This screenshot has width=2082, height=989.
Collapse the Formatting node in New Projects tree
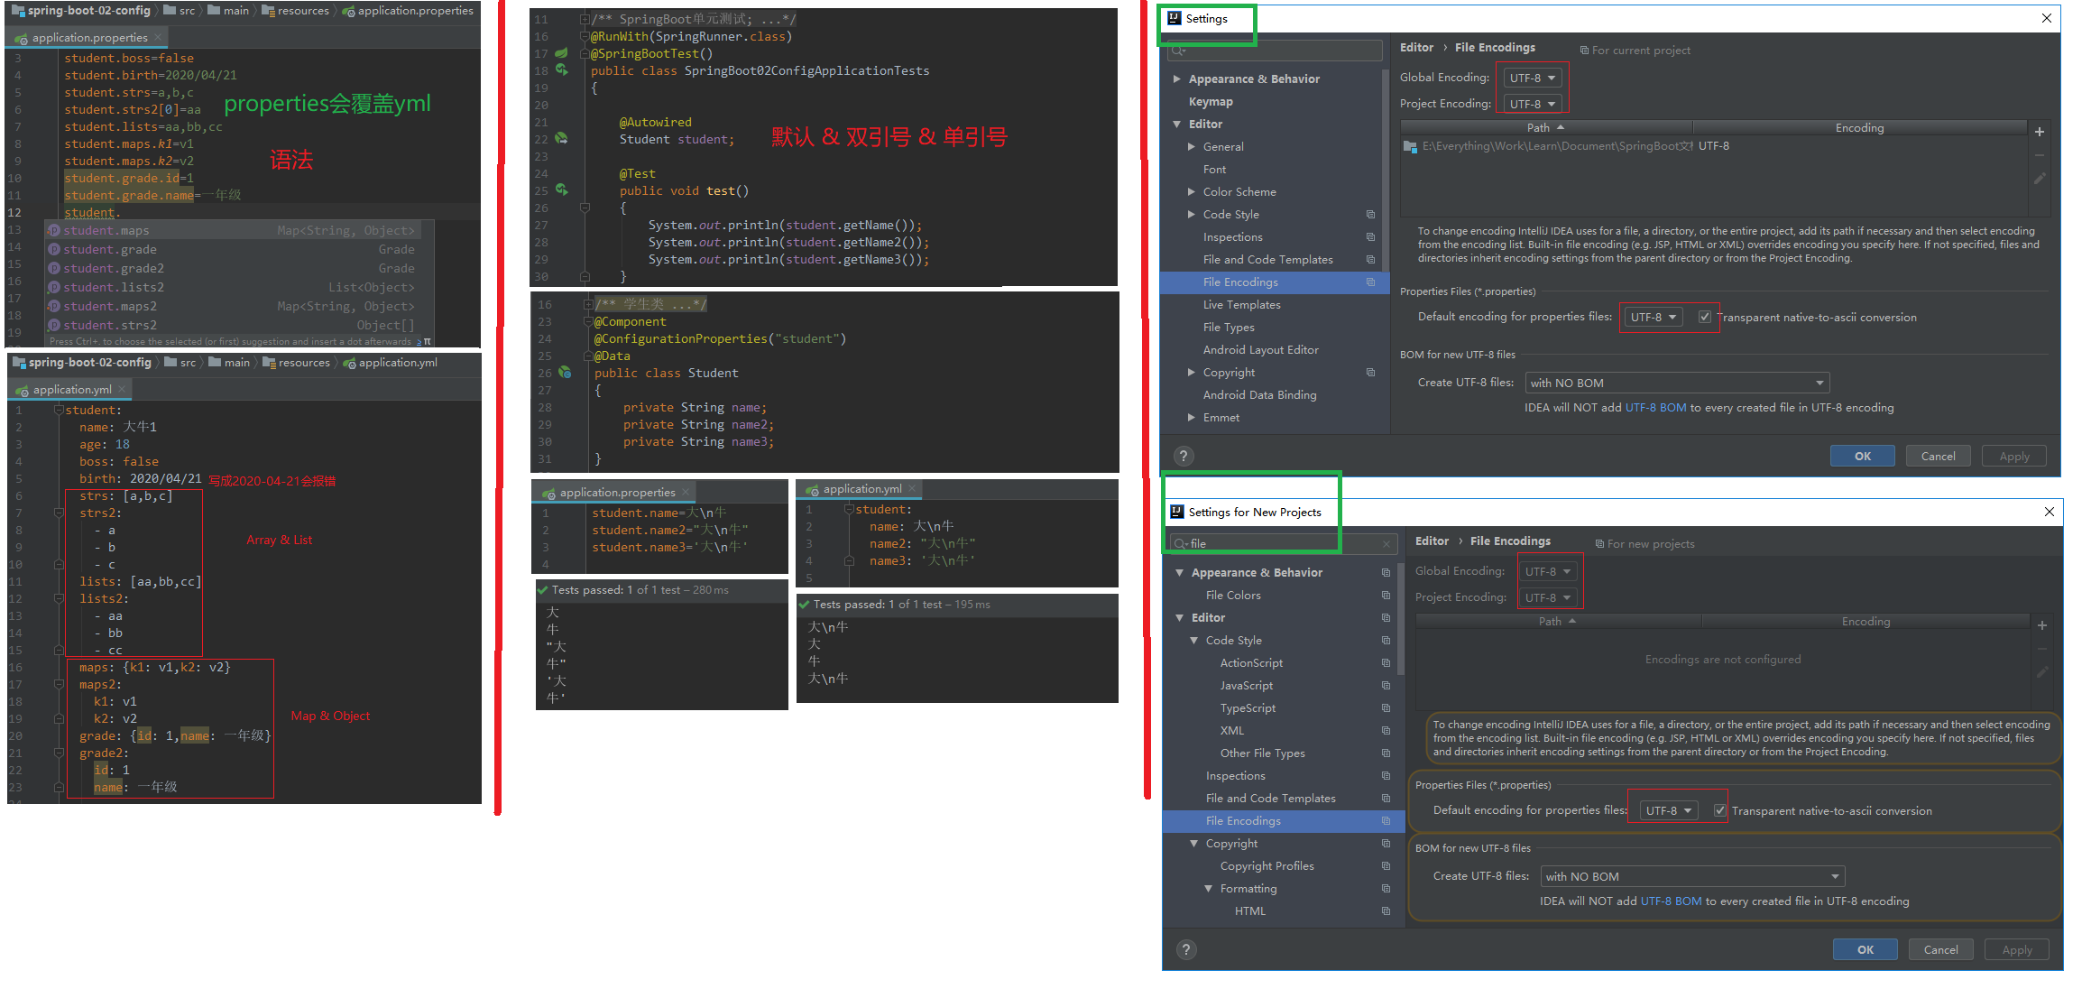tap(1208, 889)
